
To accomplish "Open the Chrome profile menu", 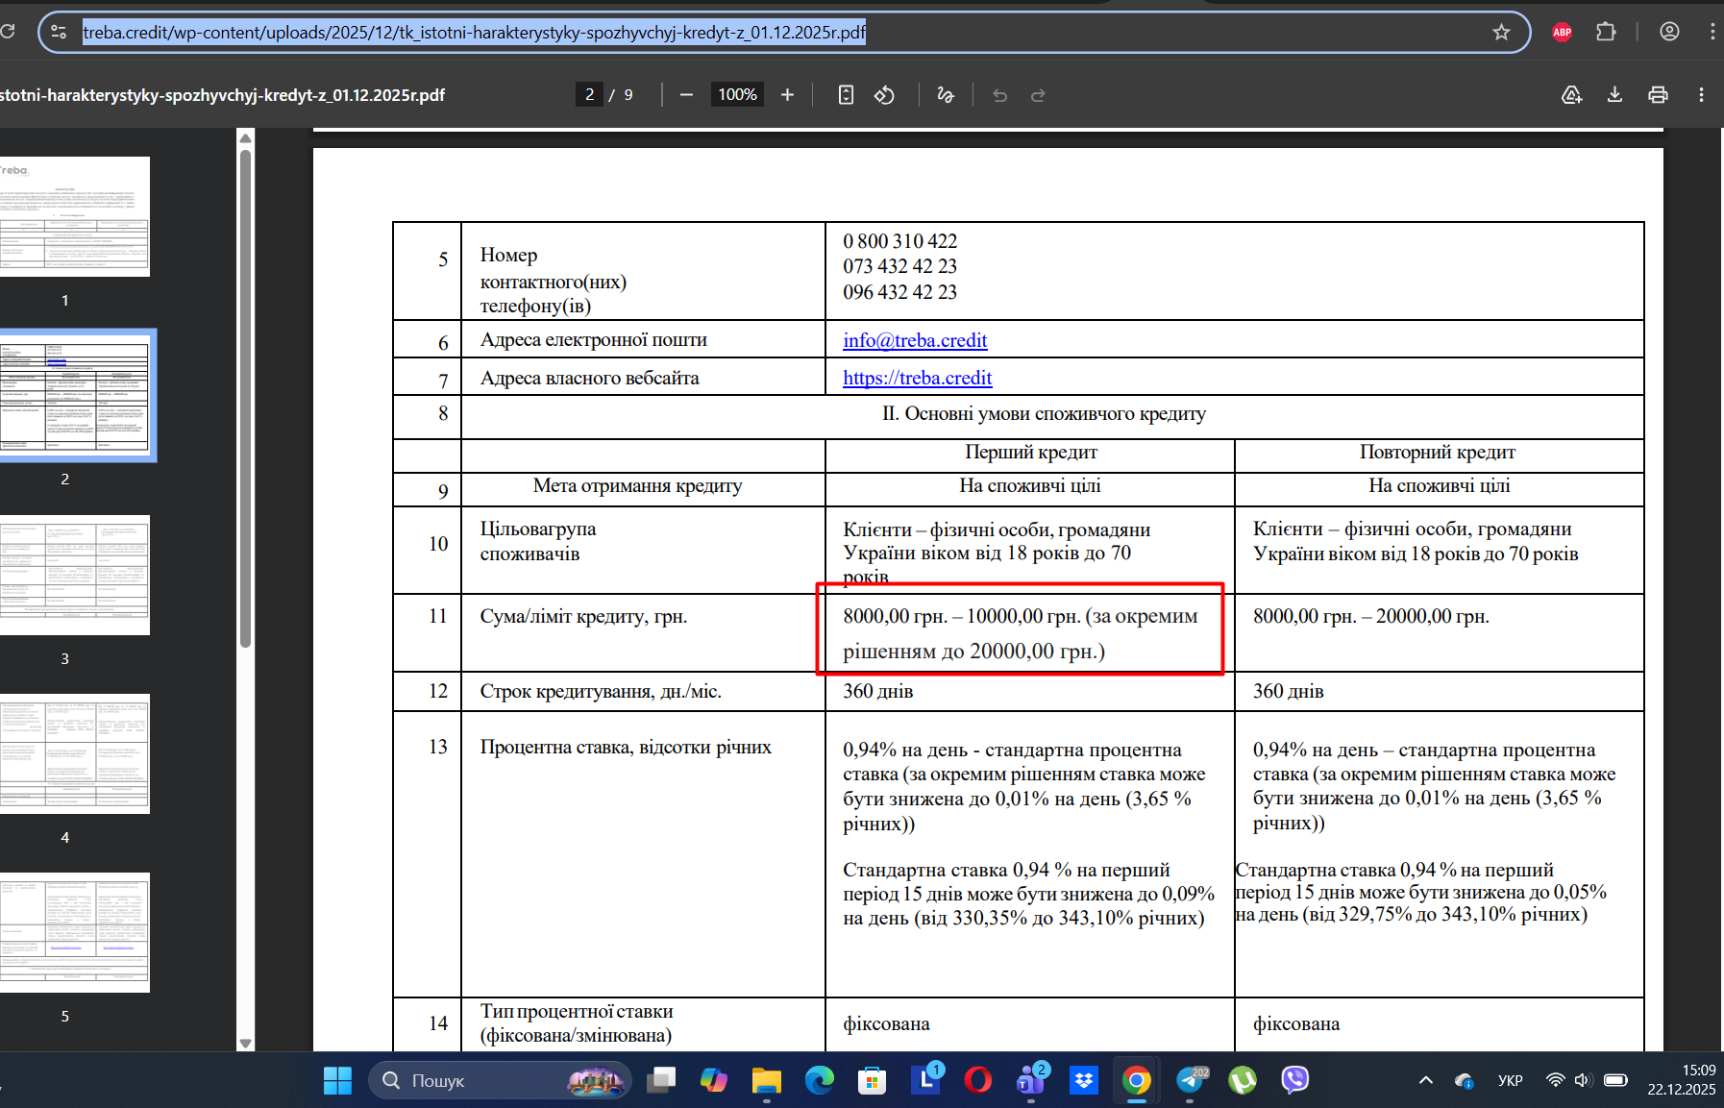I will pos(1669,32).
